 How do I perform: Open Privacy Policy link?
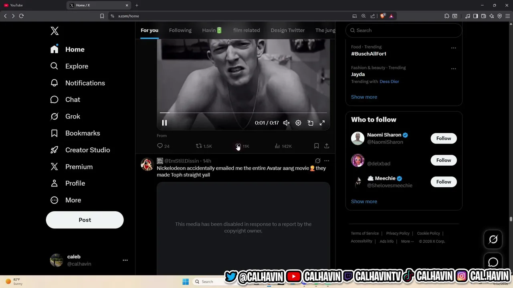(398, 234)
